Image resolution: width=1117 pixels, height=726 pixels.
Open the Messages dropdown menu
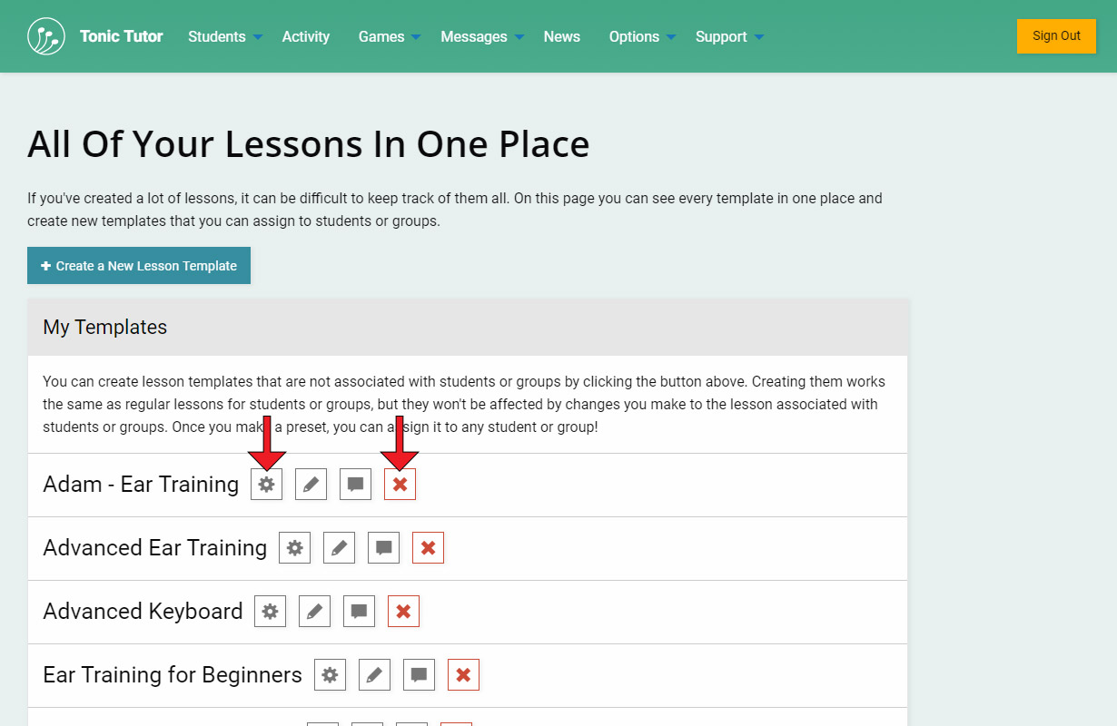(481, 36)
